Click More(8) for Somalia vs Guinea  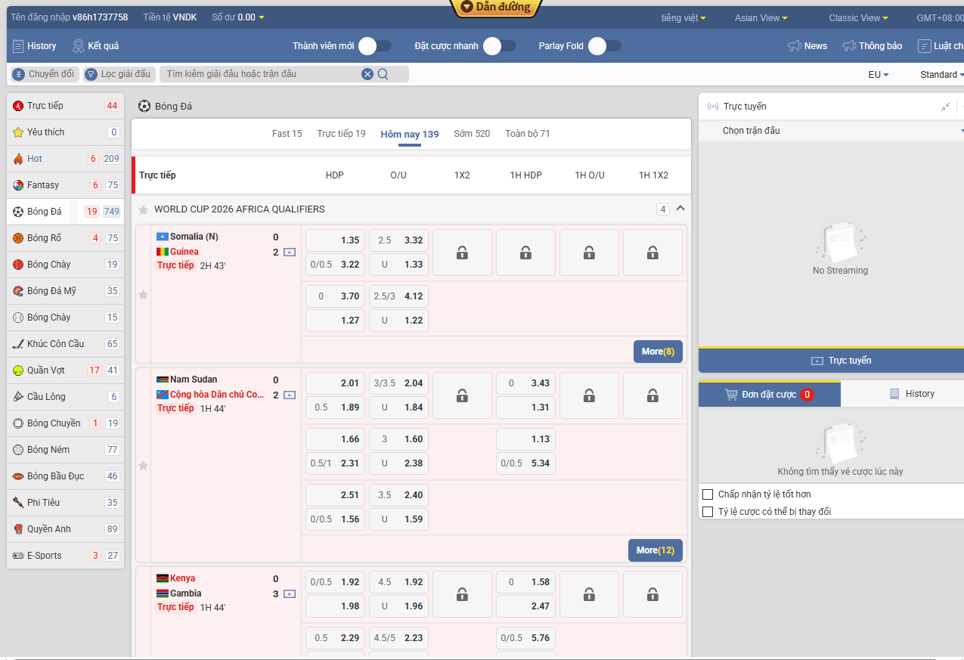point(658,352)
